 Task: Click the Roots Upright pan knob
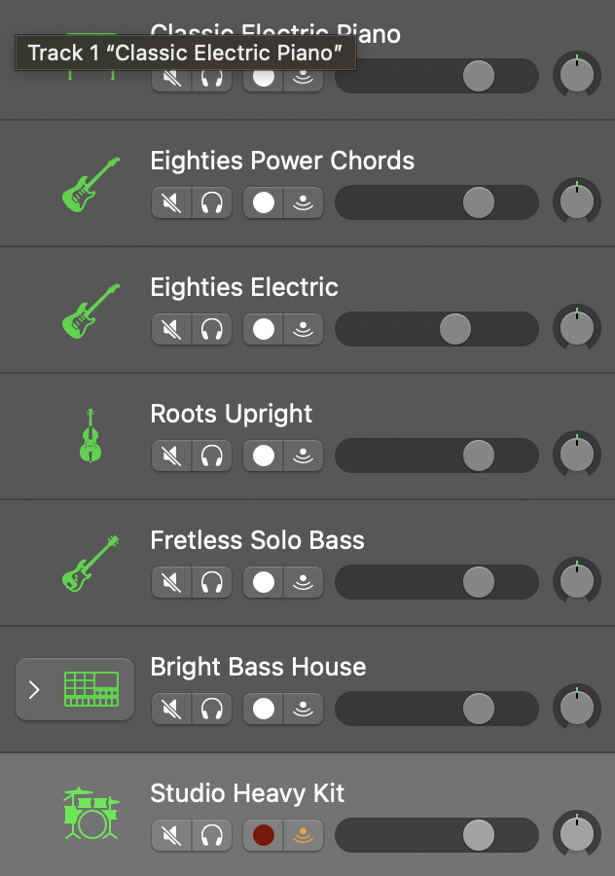[x=577, y=456]
